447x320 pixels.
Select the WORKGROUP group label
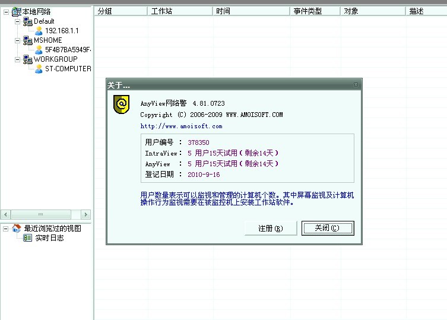point(56,59)
